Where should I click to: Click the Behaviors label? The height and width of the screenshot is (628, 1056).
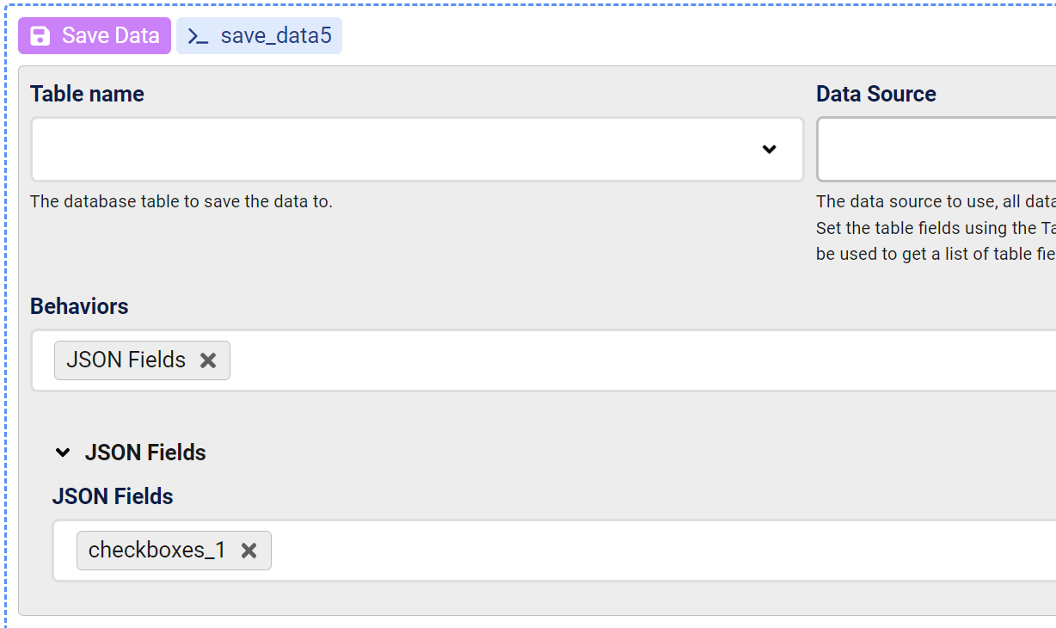tap(79, 306)
